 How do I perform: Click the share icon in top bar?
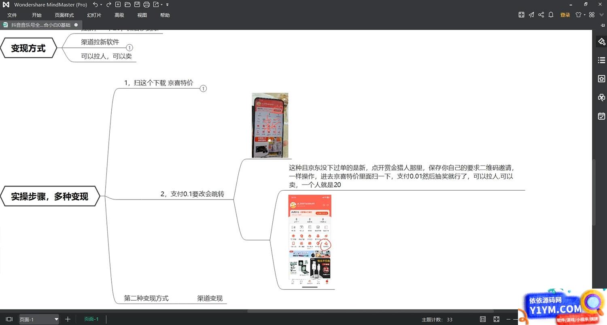pos(541,15)
